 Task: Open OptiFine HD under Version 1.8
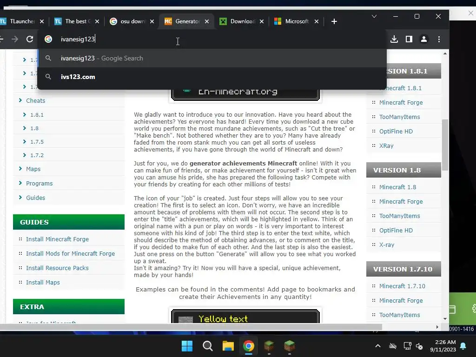pyautogui.click(x=396, y=231)
